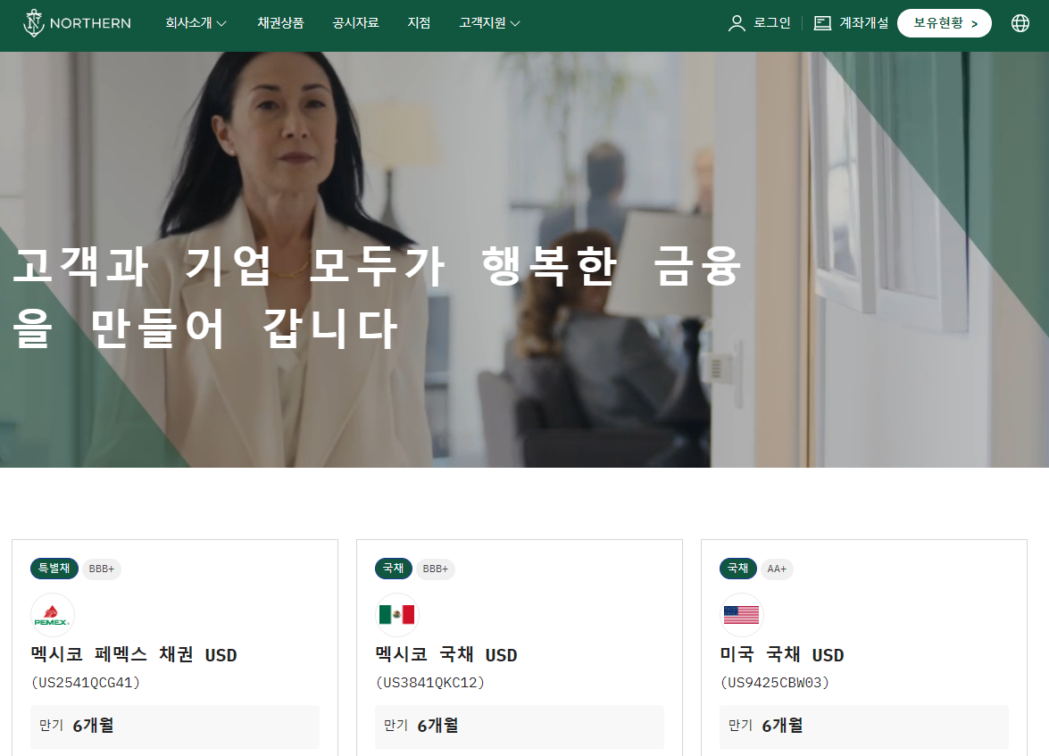Open the 채권상품 menu item
1049x756 pixels.
coord(281,23)
